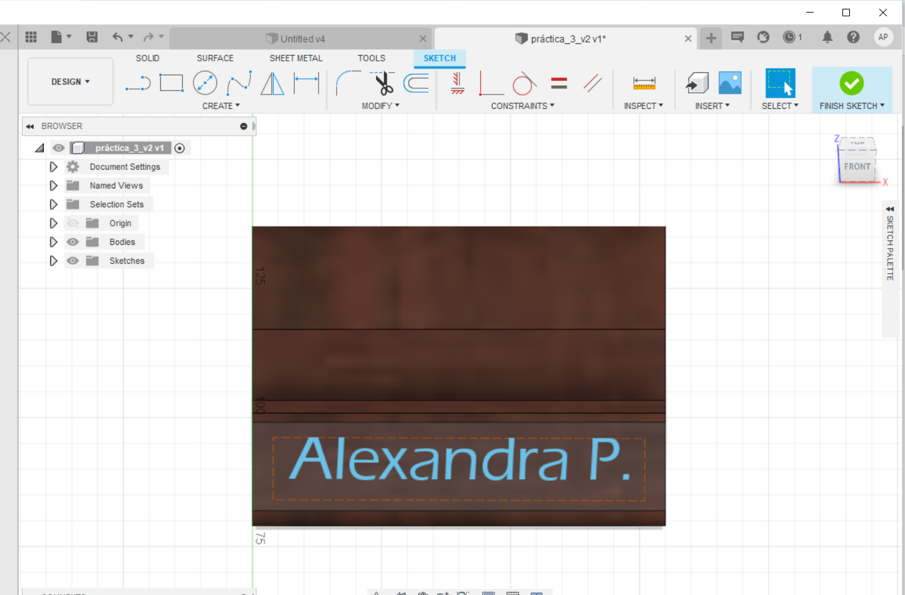This screenshot has height=595, width=905.
Task: Open the extensions icon in the top bar
Action: pyautogui.click(x=763, y=37)
